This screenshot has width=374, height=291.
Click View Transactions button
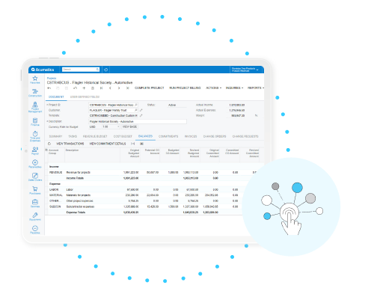click(x=70, y=144)
